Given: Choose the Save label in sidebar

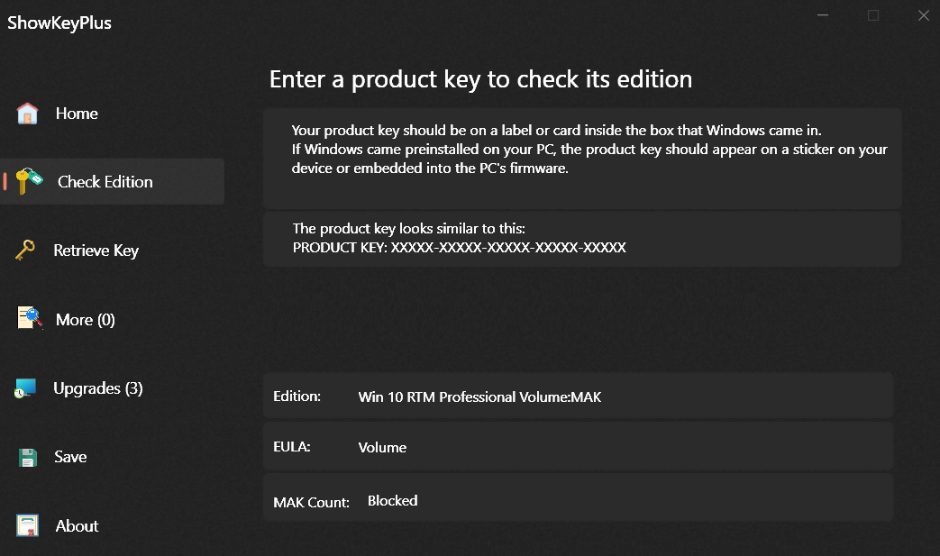Looking at the screenshot, I should (x=70, y=457).
